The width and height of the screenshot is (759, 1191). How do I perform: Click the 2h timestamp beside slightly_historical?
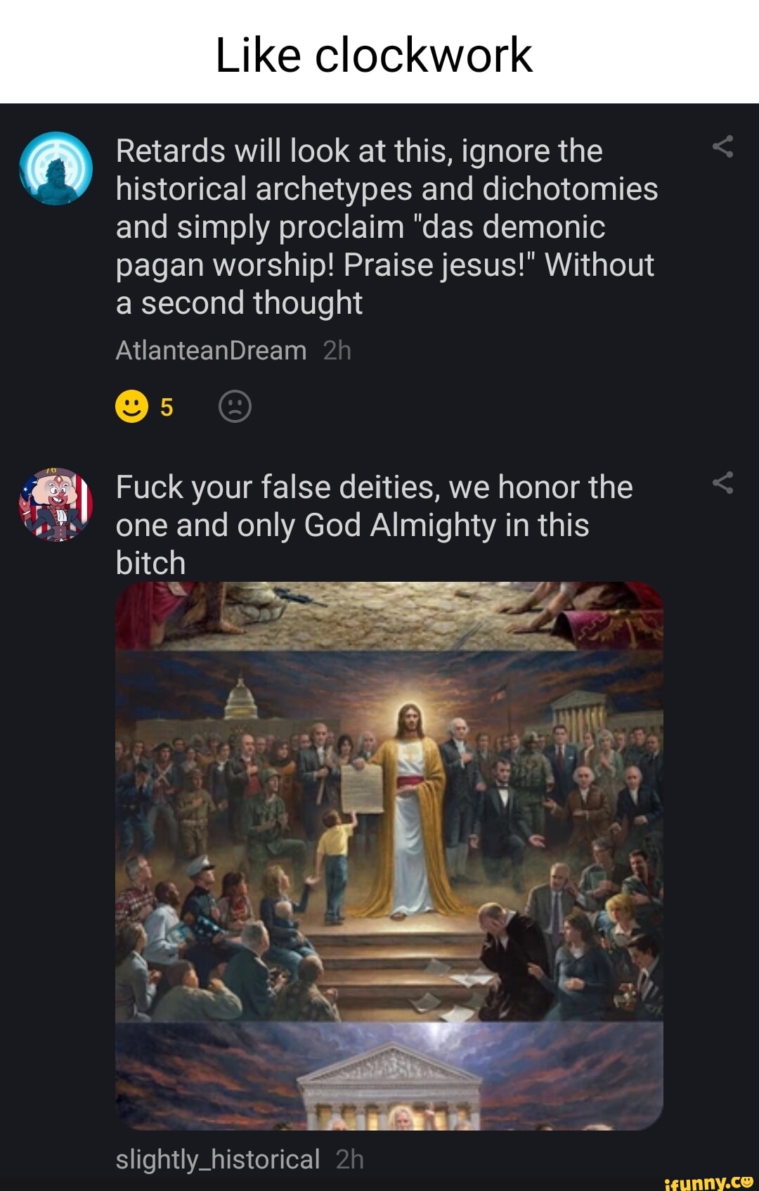click(x=349, y=1159)
